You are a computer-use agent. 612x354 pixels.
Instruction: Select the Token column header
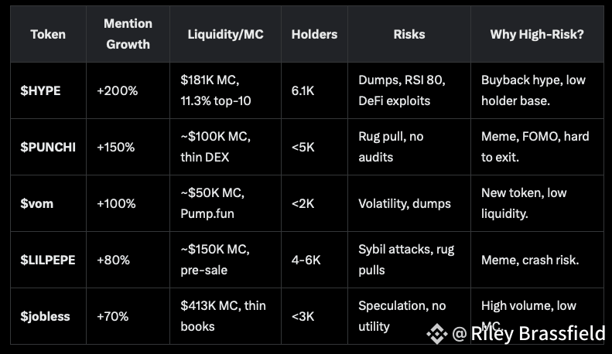(48, 34)
